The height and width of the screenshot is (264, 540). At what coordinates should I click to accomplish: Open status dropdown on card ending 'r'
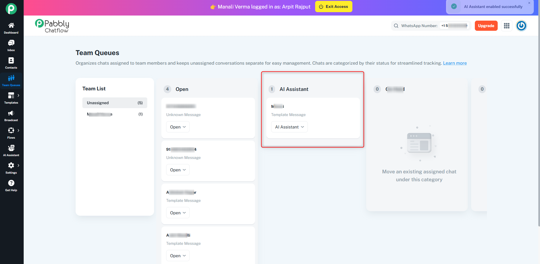[178, 213]
